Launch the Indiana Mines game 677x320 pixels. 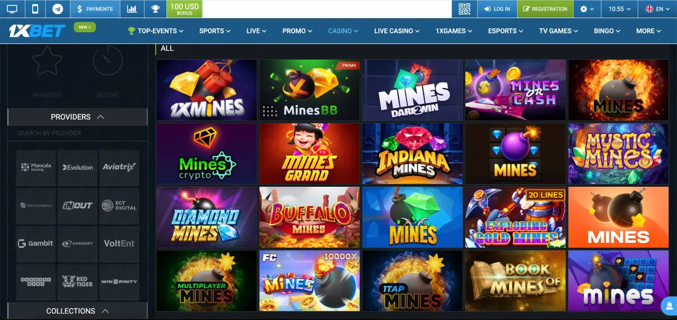pos(412,154)
